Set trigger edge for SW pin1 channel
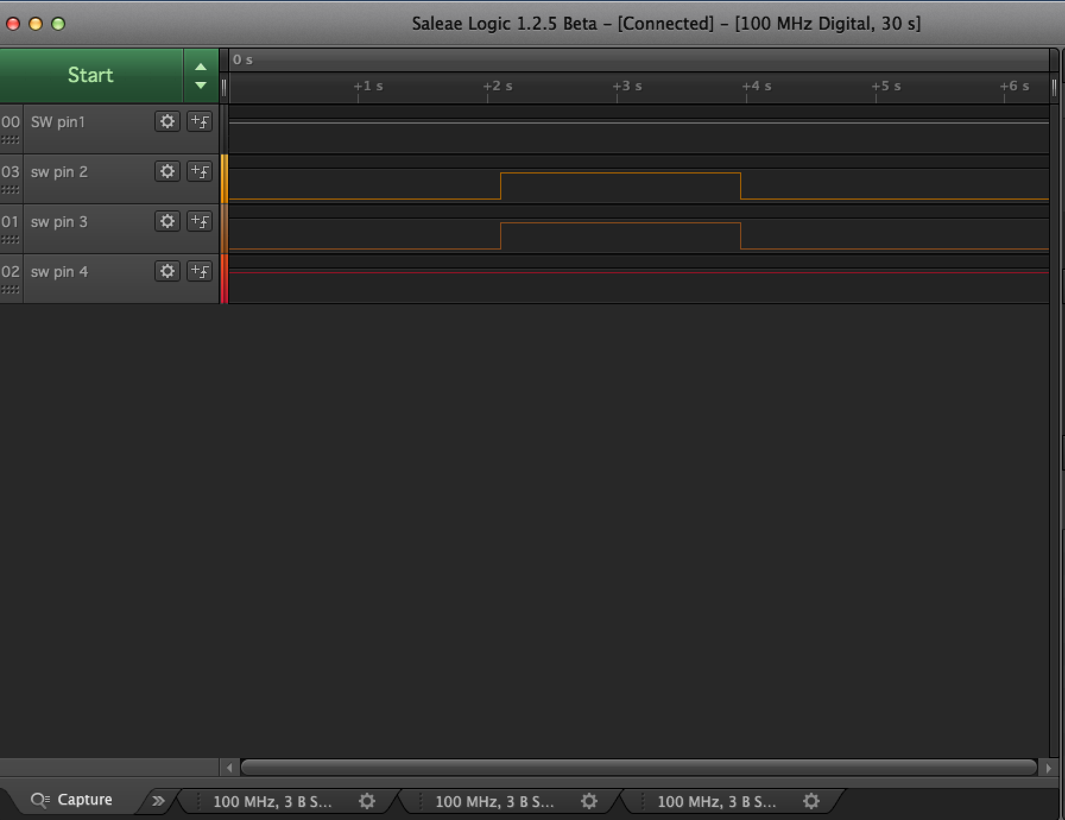1065x820 pixels. (x=200, y=121)
